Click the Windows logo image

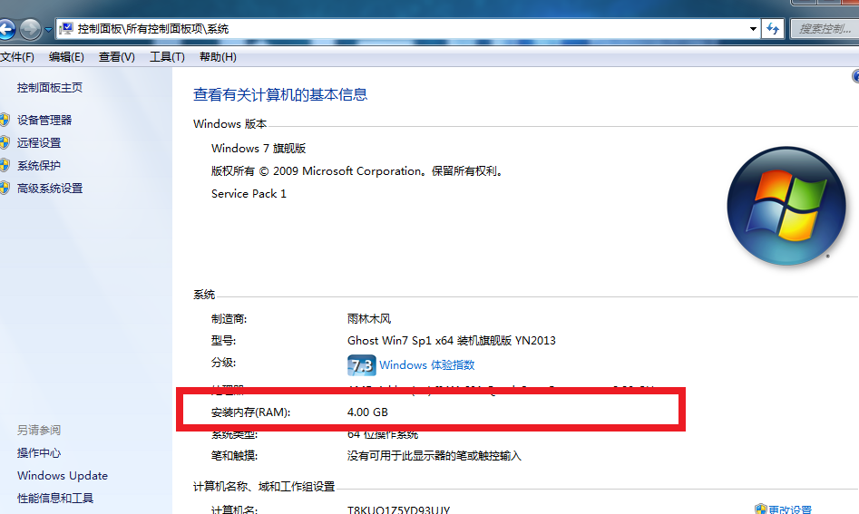786,206
